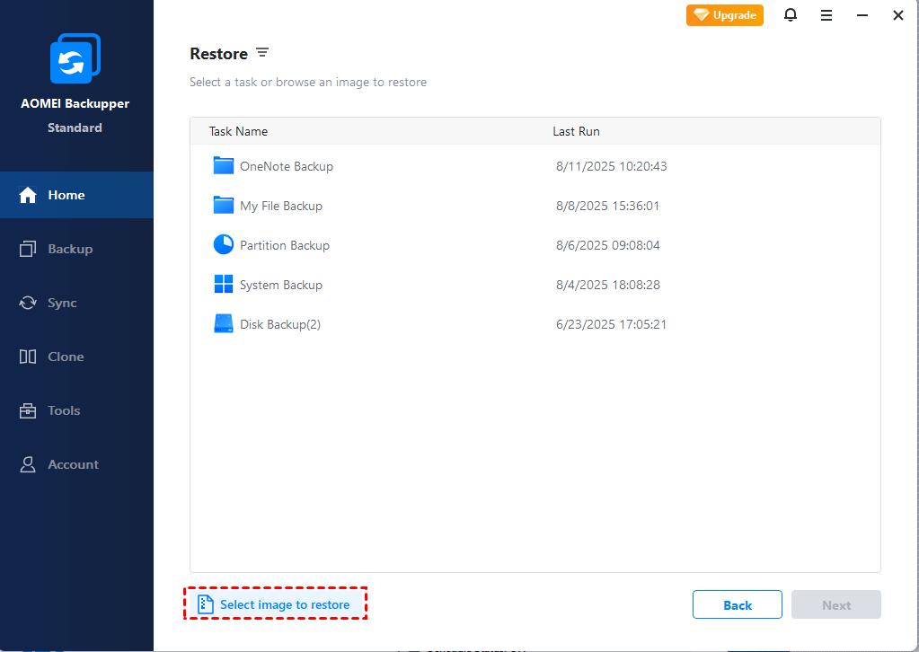Open the task filter beside the Restore title
This screenshot has height=652, width=919.
(261, 53)
